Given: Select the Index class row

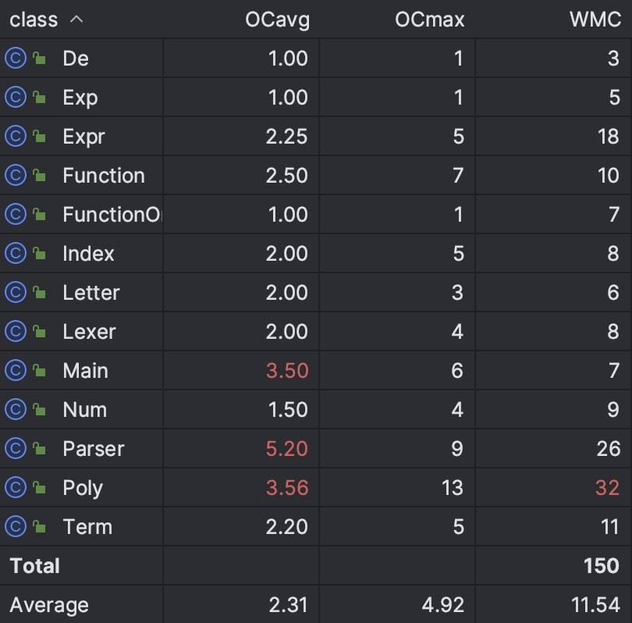Looking at the screenshot, I should point(316,253).
